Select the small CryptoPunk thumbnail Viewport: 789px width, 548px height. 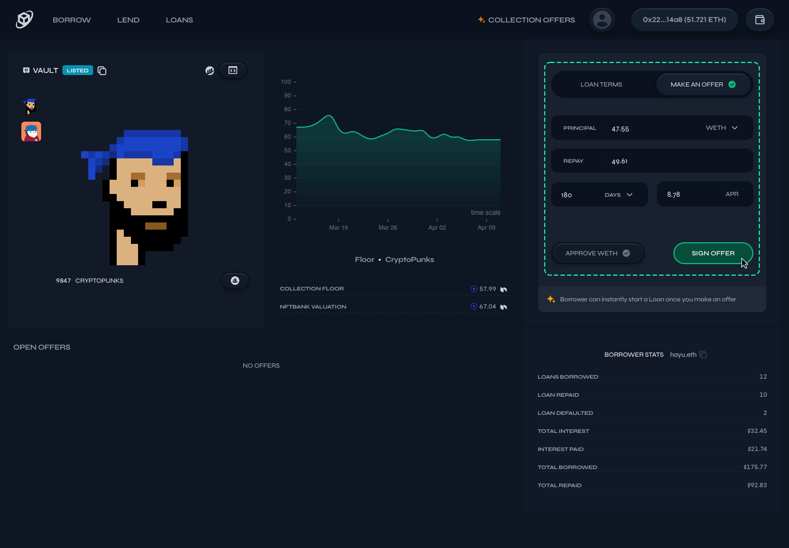pyautogui.click(x=31, y=106)
